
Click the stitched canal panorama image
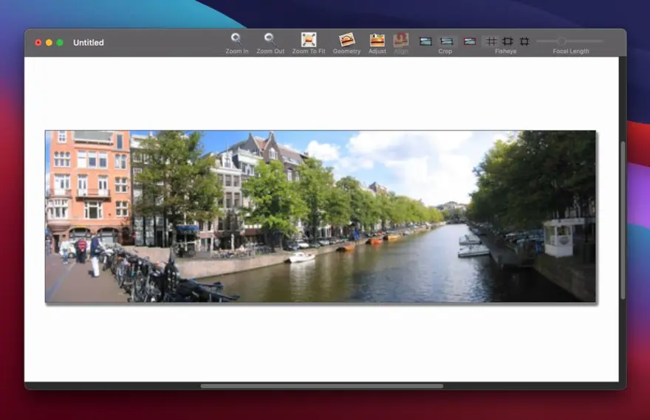[321, 216]
